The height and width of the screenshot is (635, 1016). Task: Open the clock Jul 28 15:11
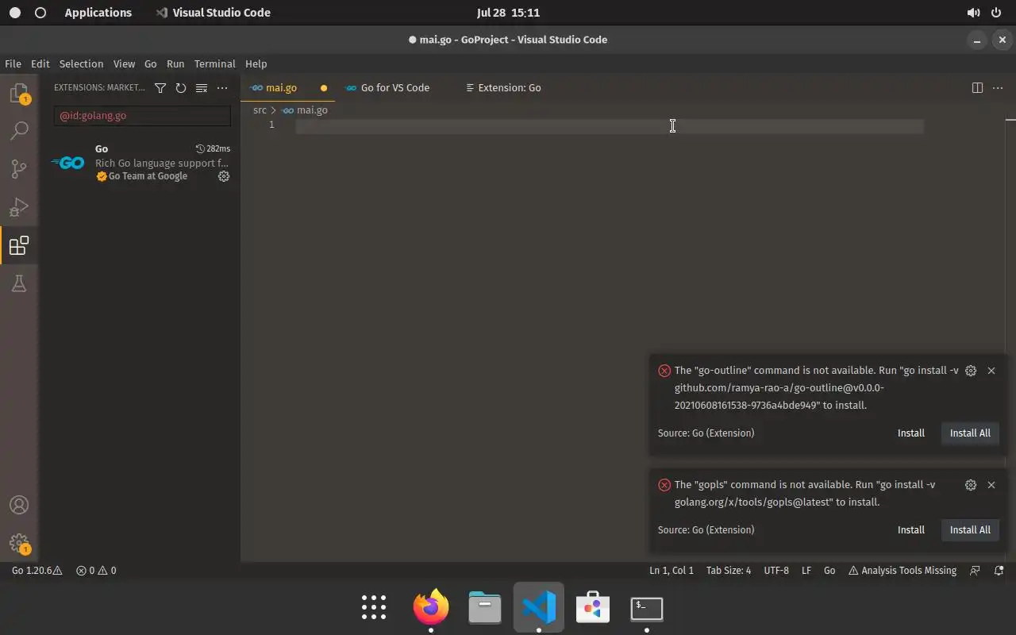pyautogui.click(x=509, y=13)
